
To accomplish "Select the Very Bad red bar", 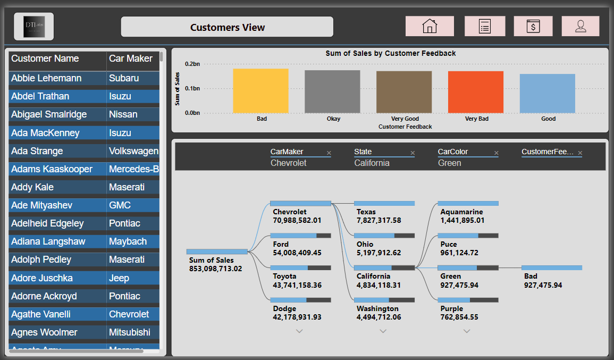I will [x=475, y=90].
